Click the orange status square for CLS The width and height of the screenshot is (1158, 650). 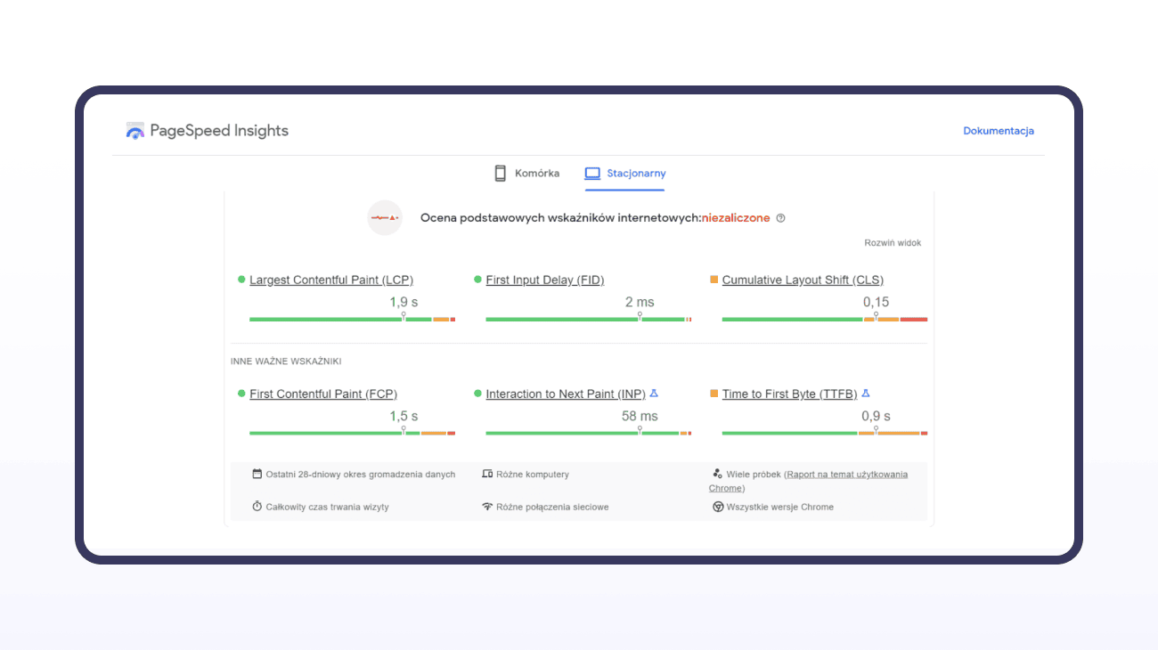[x=714, y=279]
